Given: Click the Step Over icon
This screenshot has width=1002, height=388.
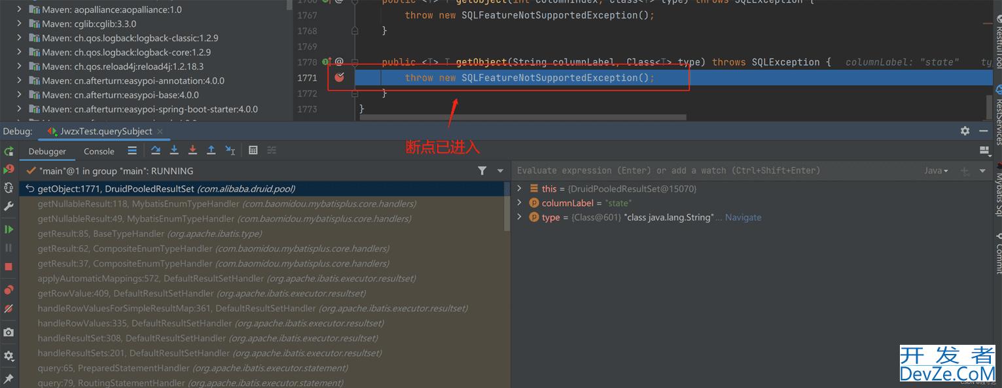Looking at the screenshot, I should coord(156,150).
